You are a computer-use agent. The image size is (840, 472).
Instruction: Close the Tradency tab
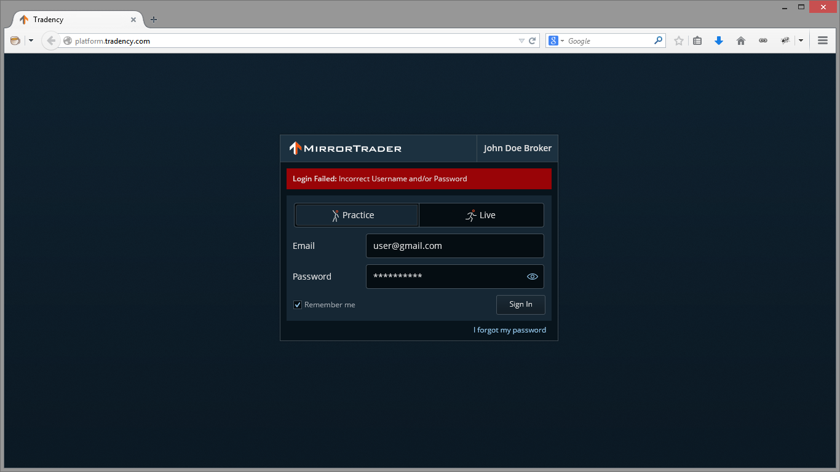point(133,20)
